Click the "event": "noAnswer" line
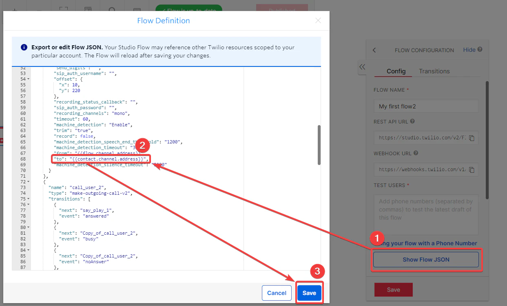 tap(84, 262)
